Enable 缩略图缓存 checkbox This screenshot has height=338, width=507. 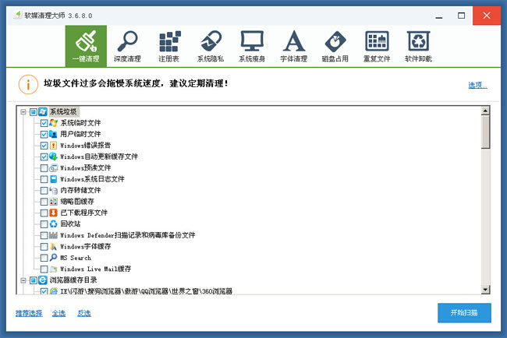coord(44,202)
